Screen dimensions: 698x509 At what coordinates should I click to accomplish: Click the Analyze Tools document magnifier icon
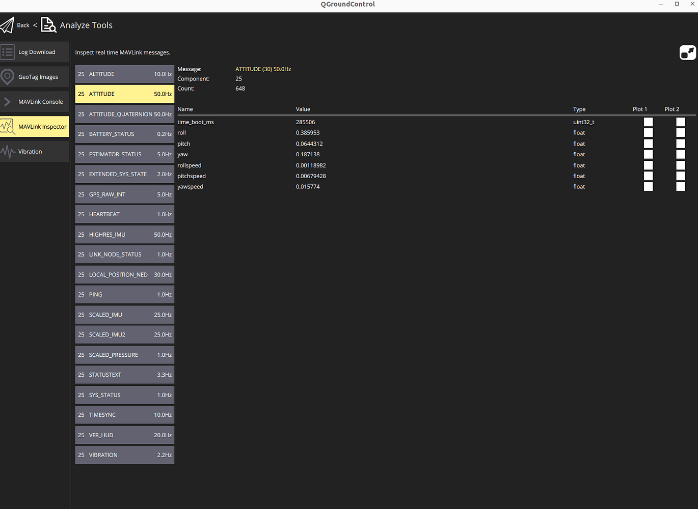48,25
